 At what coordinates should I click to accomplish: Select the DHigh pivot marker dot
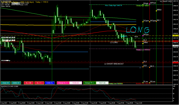[143, 5]
